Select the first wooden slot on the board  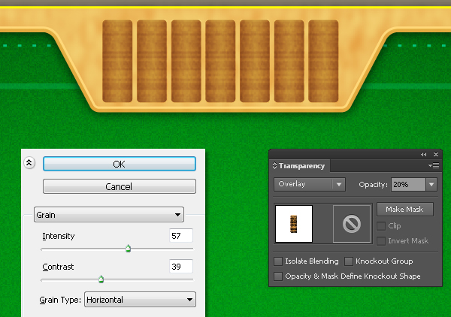[117, 61]
